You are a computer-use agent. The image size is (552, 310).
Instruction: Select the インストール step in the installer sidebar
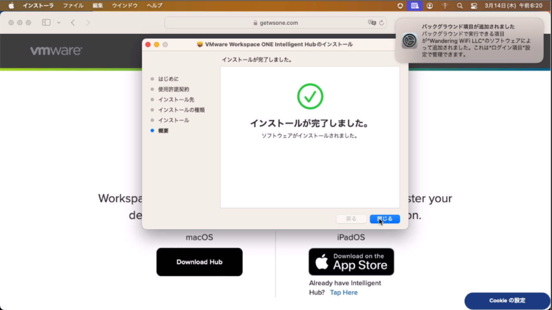[174, 120]
